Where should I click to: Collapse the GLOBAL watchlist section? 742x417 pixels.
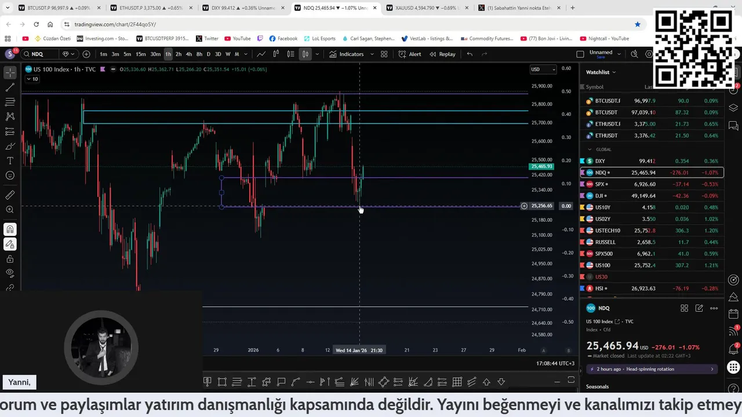[590, 149]
